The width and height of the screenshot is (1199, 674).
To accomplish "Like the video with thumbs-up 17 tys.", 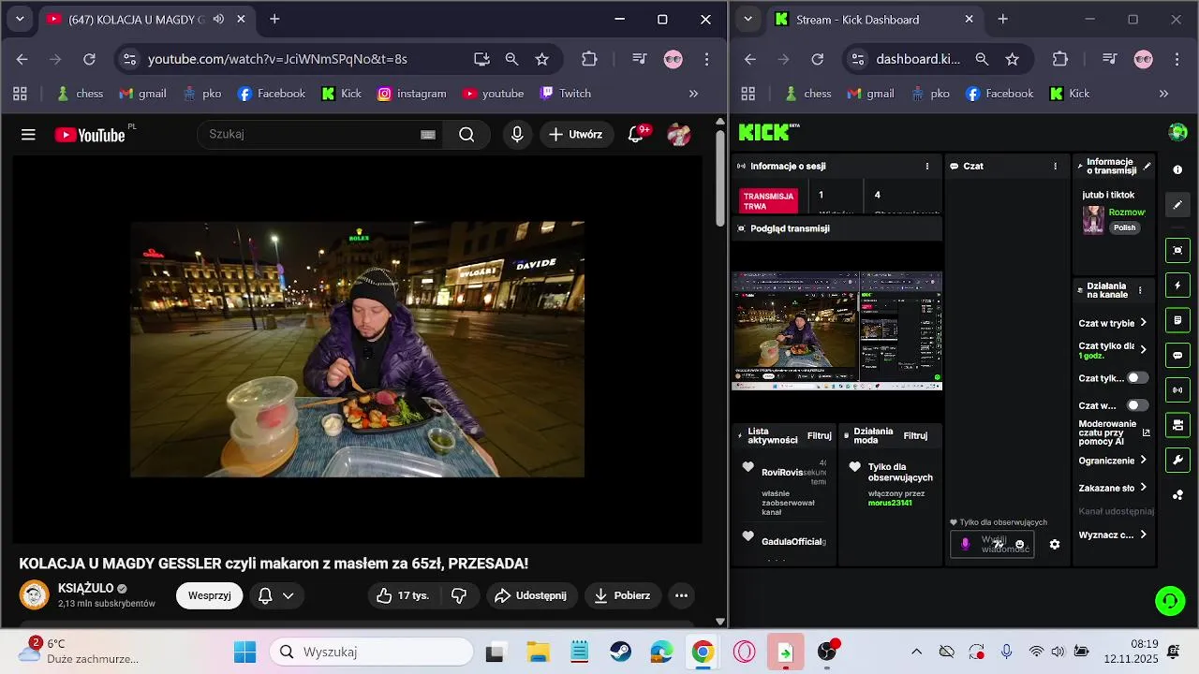I will pyautogui.click(x=402, y=595).
